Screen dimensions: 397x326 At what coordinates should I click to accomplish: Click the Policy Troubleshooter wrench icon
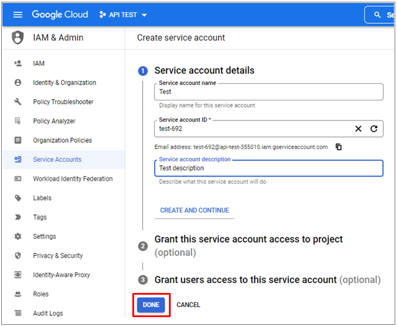pyautogui.click(x=18, y=102)
